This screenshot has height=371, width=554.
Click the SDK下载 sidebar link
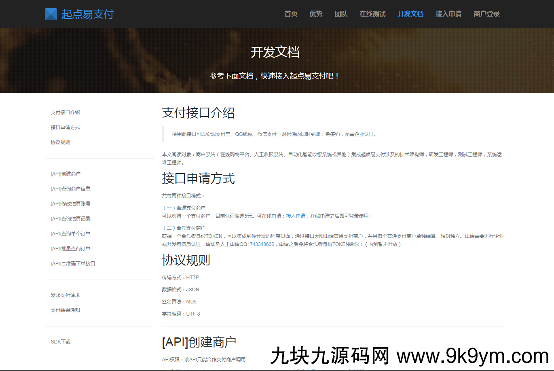[61, 342]
